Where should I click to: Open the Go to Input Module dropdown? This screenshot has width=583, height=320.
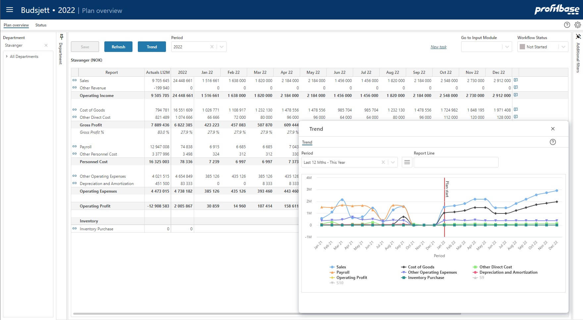tap(507, 47)
